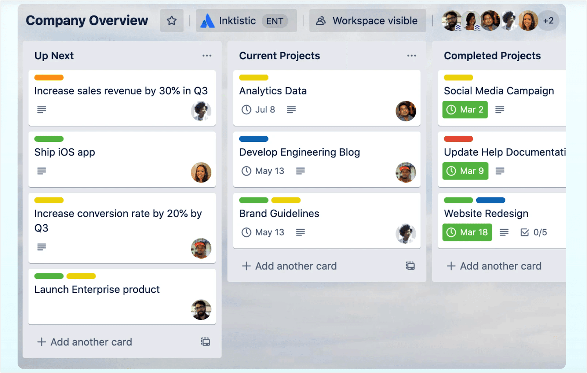Create from template in Up Next list
The image size is (587, 373).
(x=205, y=342)
